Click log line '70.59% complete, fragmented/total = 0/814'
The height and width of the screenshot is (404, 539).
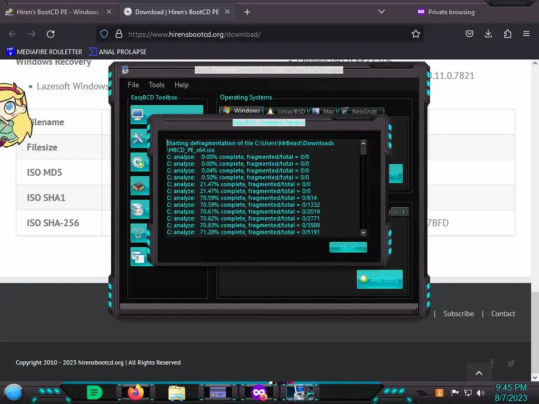coord(242,198)
